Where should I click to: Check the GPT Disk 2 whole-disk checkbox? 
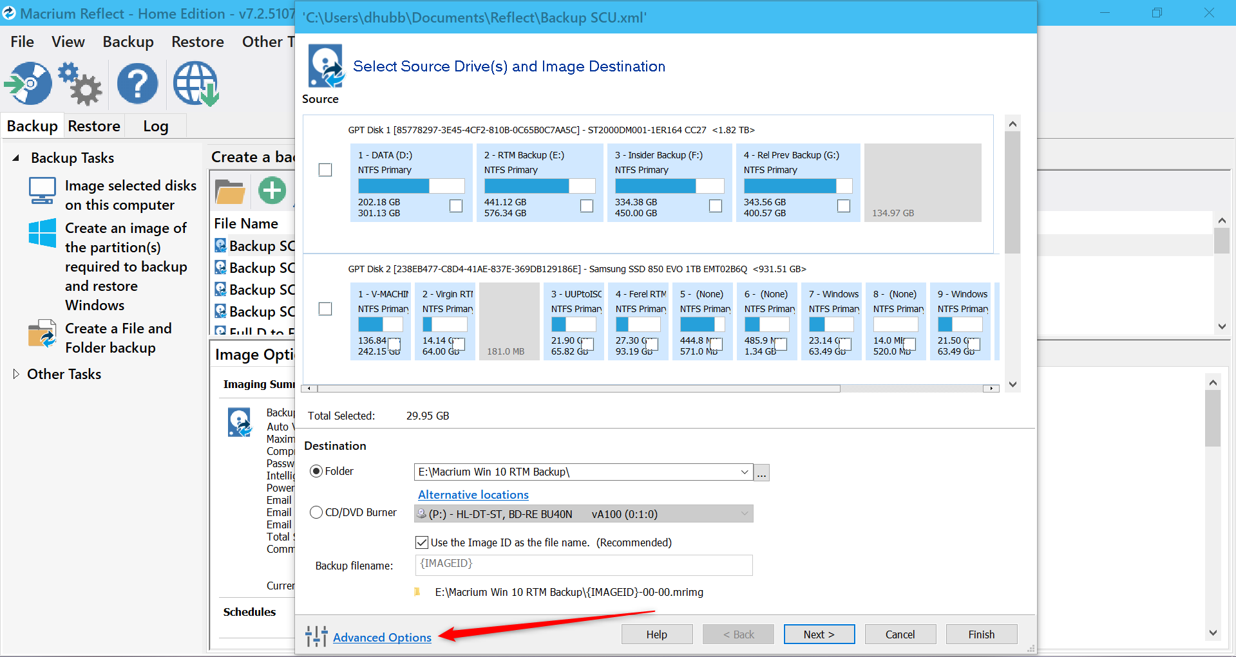click(325, 309)
